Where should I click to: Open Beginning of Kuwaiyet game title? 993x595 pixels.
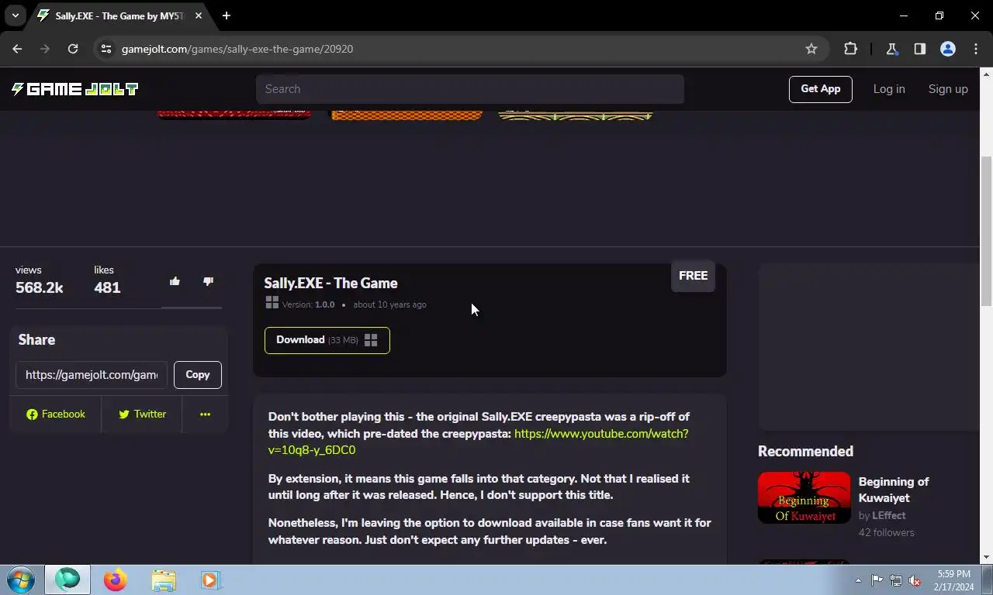pyautogui.click(x=894, y=490)
